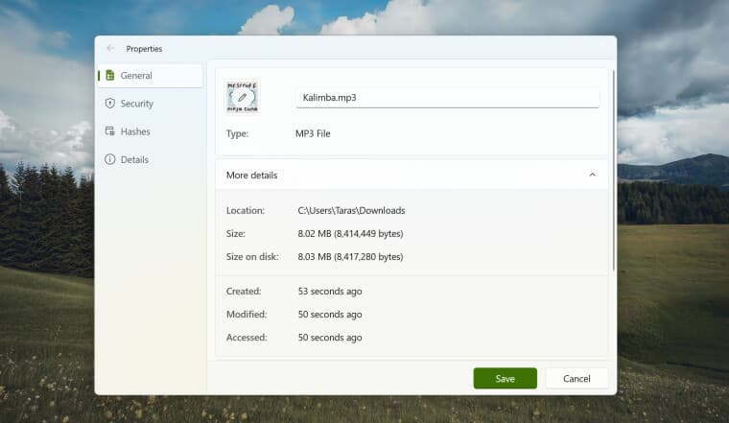Select the General tab label
The width and height of the screenshot is (729, 423).
click(x=136, y=76)
